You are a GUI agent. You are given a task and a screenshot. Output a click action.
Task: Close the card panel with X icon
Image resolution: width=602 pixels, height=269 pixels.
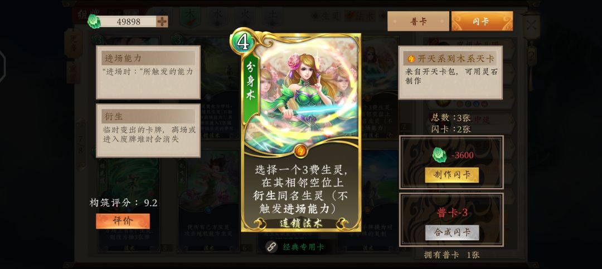coord(531,26)
